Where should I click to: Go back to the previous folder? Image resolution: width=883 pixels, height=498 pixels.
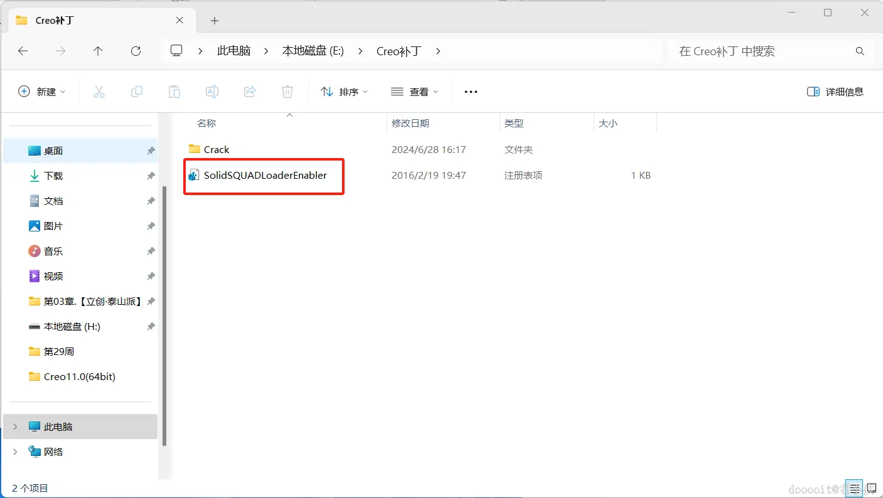click(x=23, y=51)
